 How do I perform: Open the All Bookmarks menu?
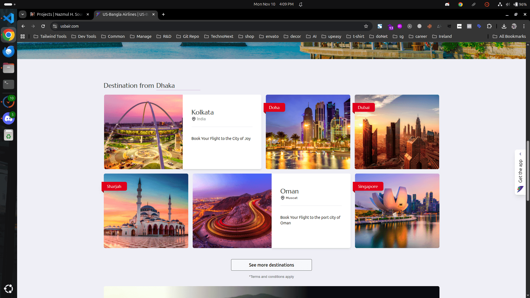(x=509, y=36)
